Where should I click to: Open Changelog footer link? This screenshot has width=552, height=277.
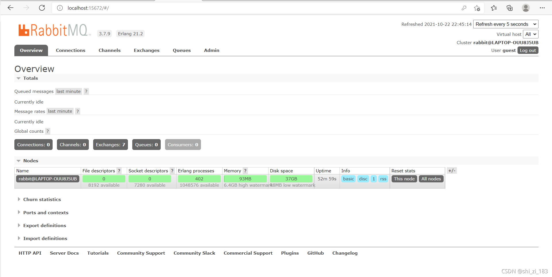[x=345, y=253]
